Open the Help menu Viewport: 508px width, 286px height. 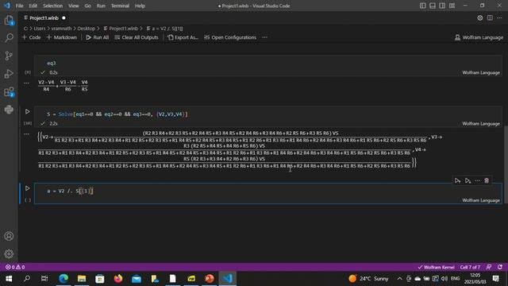coord(140,6)
